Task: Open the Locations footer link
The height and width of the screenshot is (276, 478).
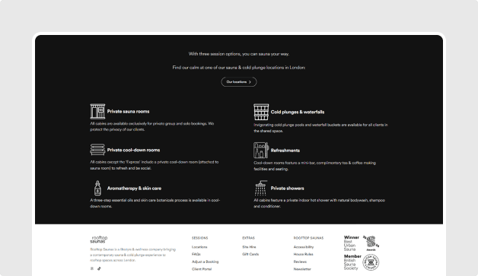Action: pos(199,247)
